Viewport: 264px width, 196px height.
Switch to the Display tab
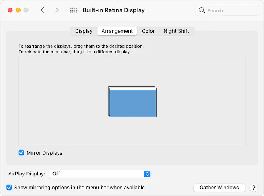[84, 31]
